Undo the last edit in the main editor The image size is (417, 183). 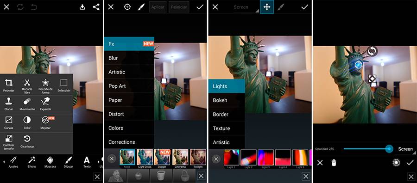(34, 7)
